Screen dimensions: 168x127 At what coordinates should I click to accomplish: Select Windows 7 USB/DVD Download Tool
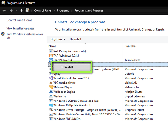[x=76, y=101]
